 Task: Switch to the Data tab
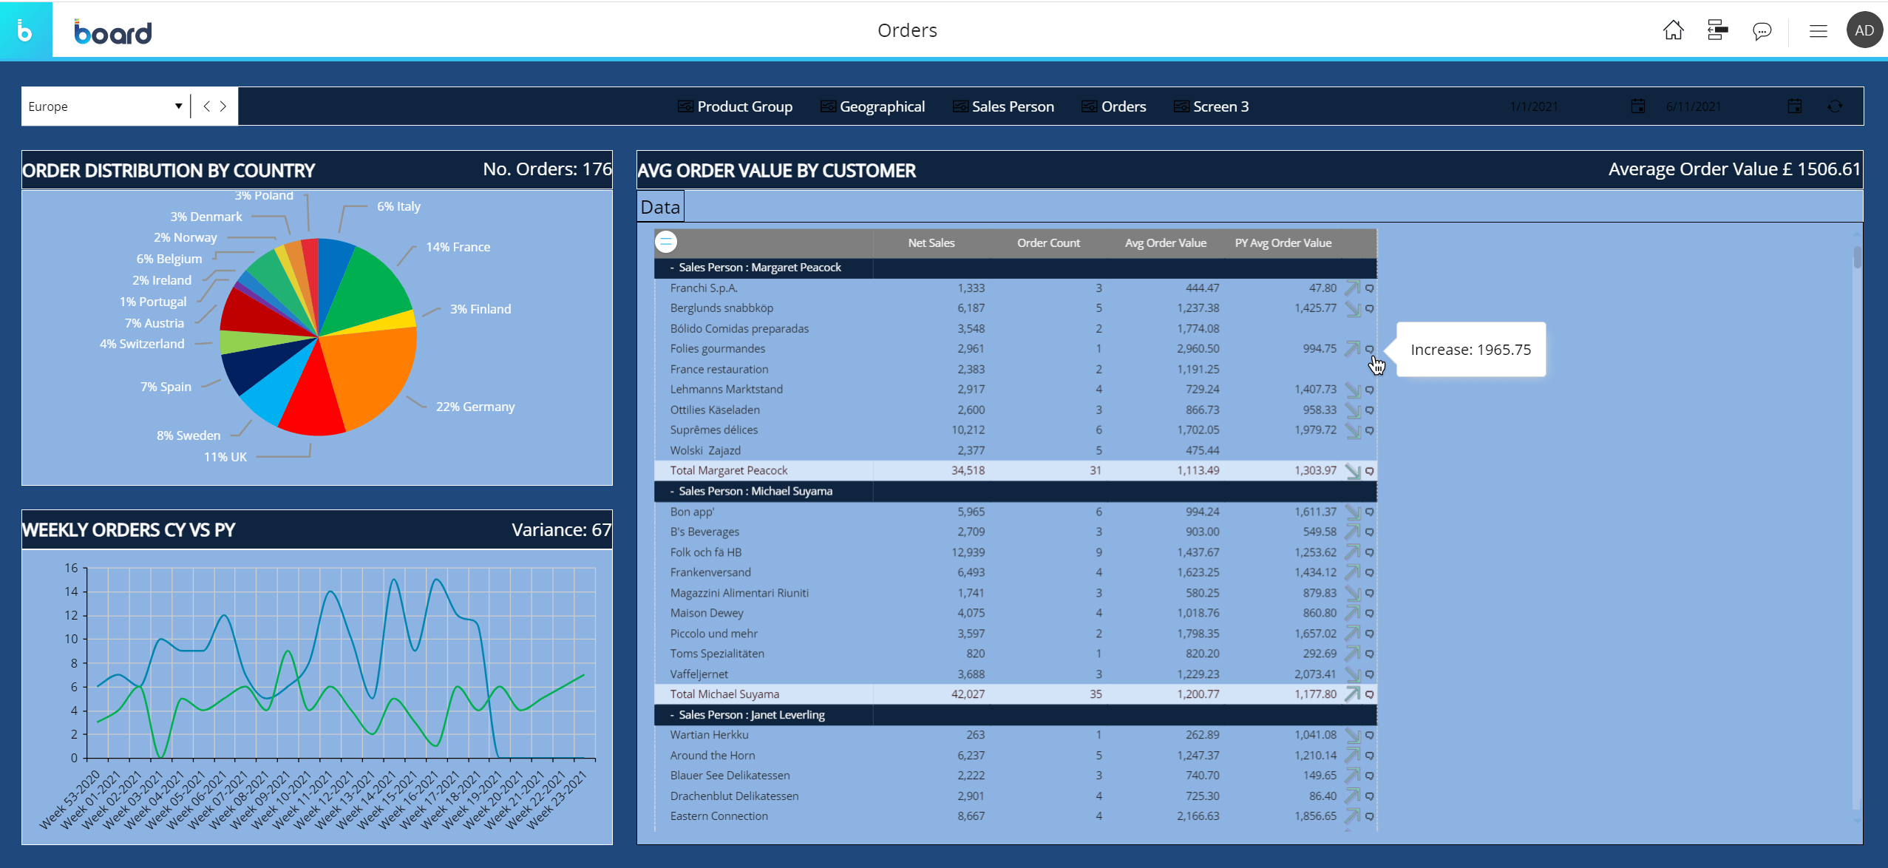pos(659,207)
